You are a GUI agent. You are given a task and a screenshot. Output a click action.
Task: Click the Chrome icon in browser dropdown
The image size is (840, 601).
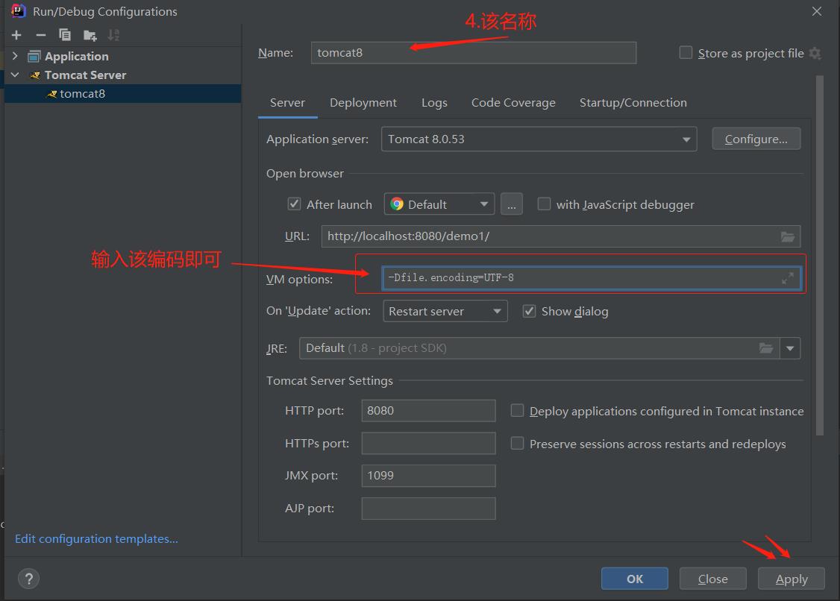point(397,204)
